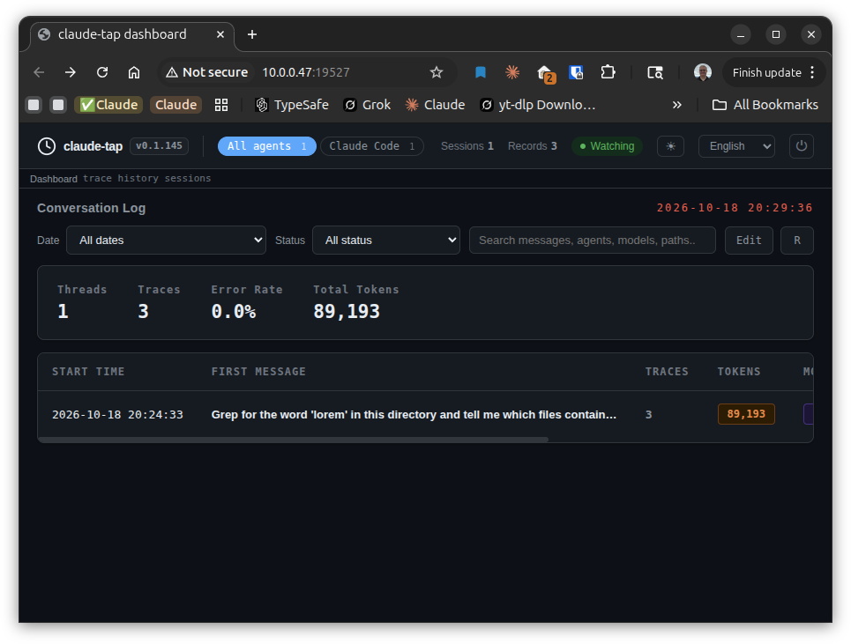Image resolution: width=851 pixels, height=644 pixels.
Task: Open the user profile avatar
Action: click(702, 72)
